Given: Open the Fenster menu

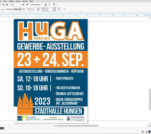Looking at the screenshot, I should (x=25, y=1).
